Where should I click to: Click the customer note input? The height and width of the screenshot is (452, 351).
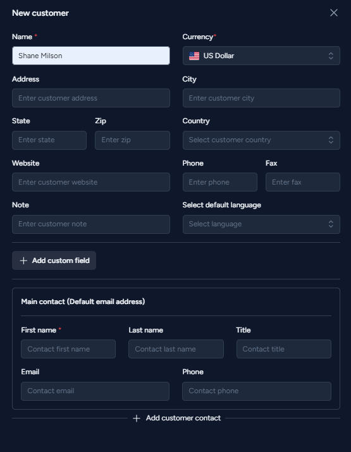point(91,224)
